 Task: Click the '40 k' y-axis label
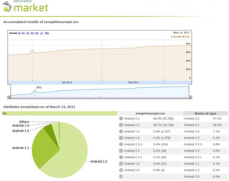click(x=188, y=43)
